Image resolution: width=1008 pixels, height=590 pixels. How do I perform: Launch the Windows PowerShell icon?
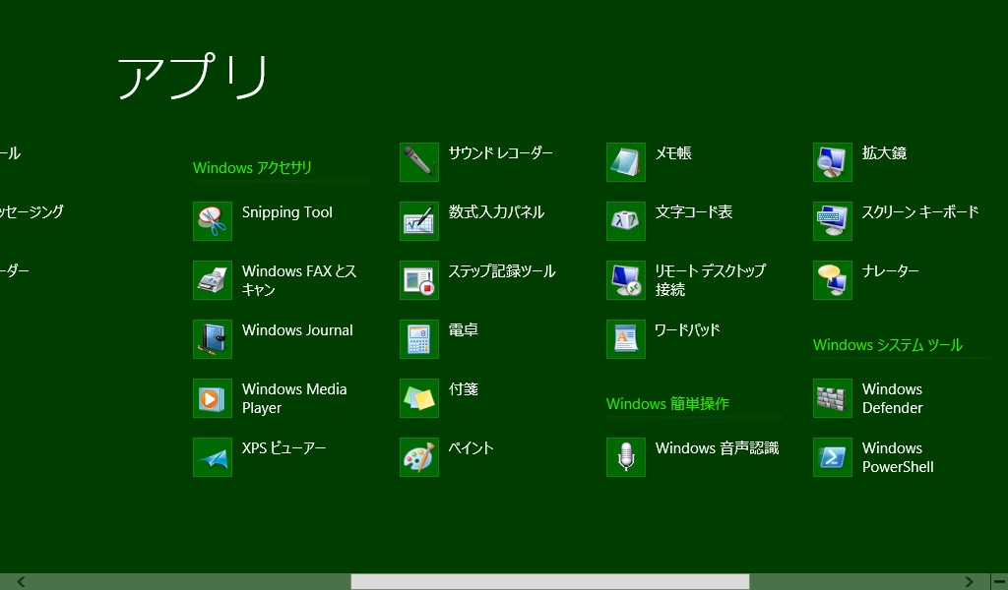tap(833, 457)
